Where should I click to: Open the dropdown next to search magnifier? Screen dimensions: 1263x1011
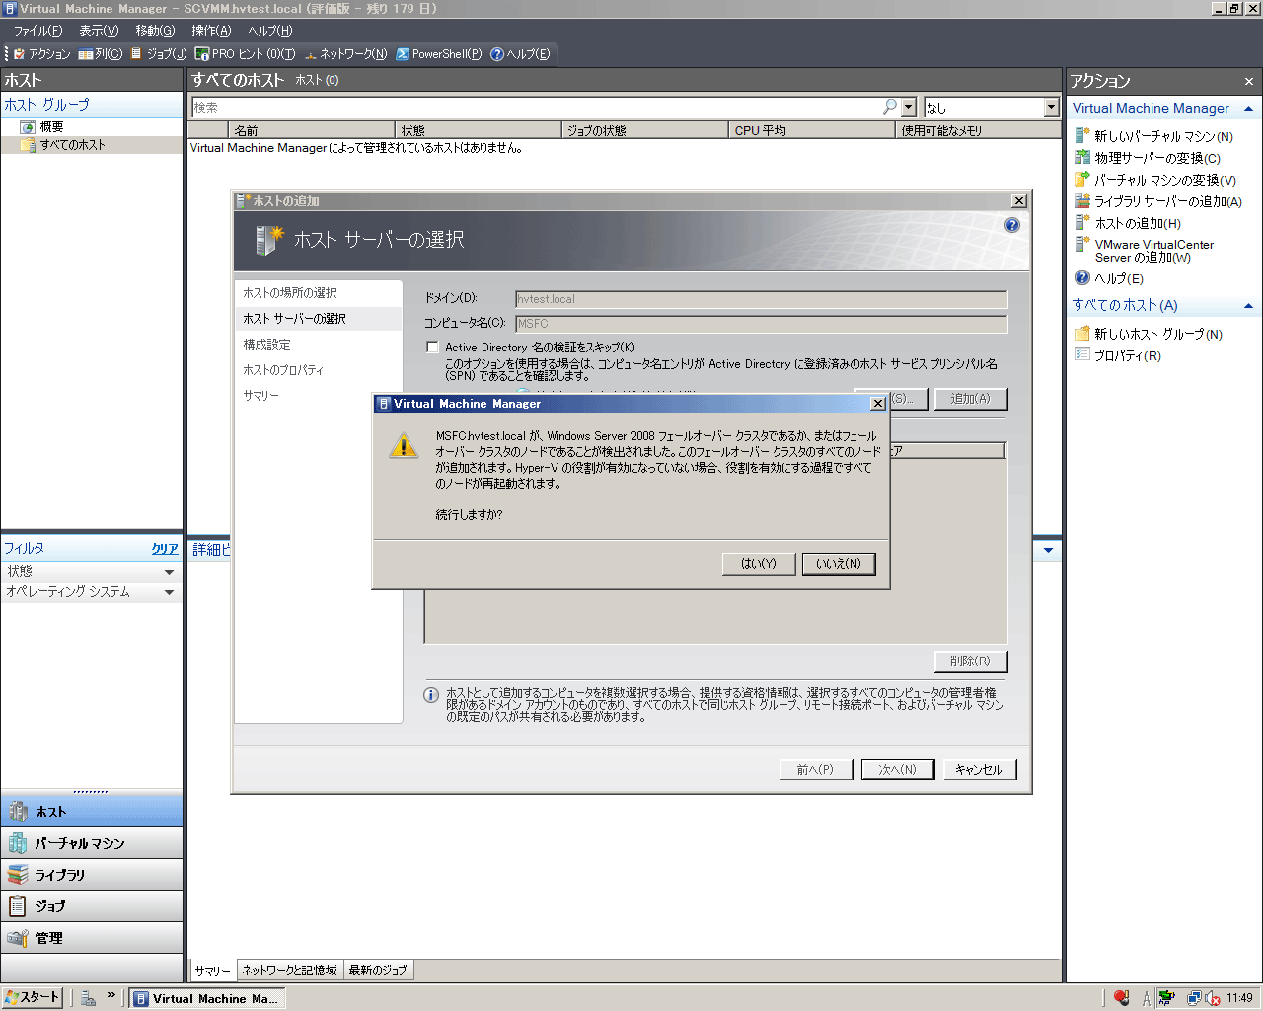(909, 107)
